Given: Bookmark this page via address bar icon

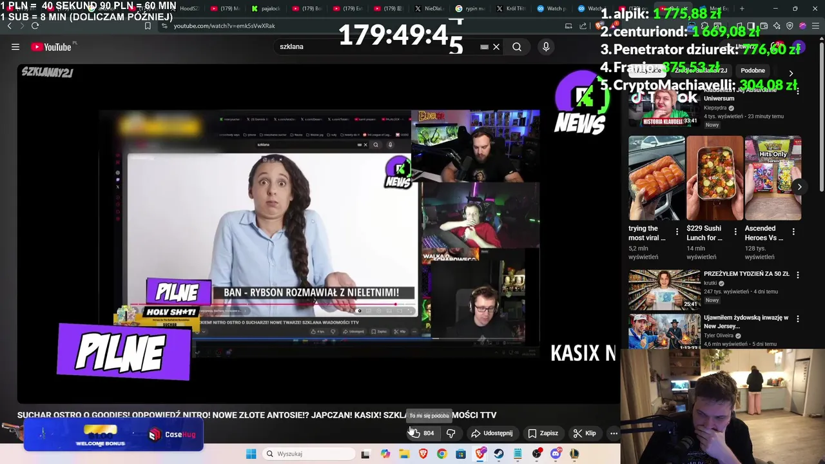Looking at the screenshot, I should [148, 26].
